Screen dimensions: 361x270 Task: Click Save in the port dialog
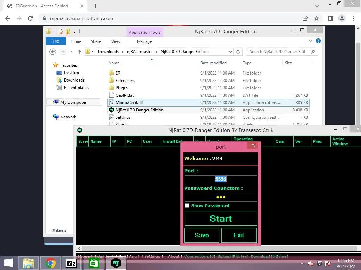click(202, 235)
